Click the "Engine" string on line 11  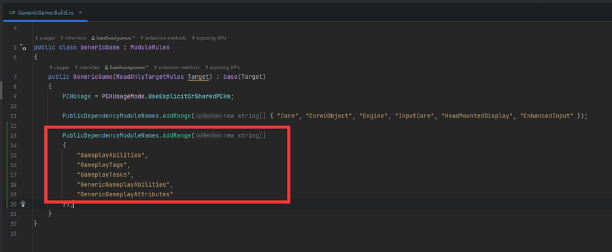374,116
